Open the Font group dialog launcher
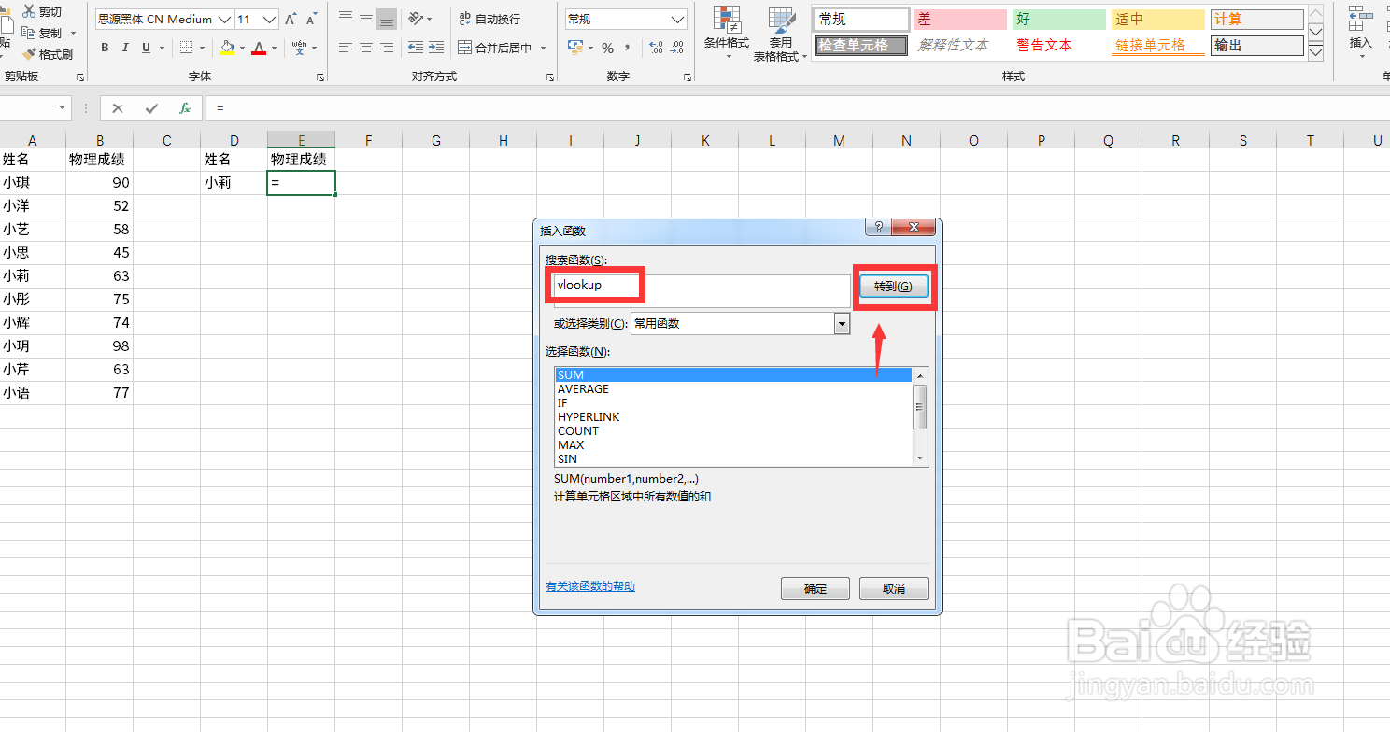 [320, 77]
